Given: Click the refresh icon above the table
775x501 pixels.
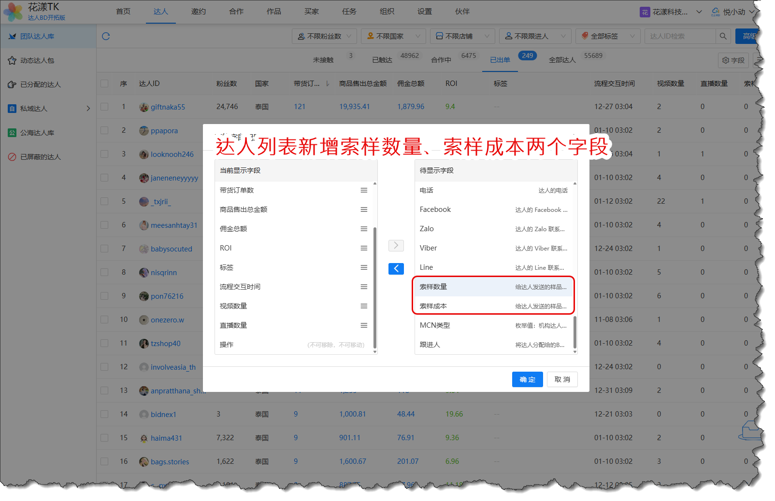Looking at the screenshot, I should tap(106, 36).
